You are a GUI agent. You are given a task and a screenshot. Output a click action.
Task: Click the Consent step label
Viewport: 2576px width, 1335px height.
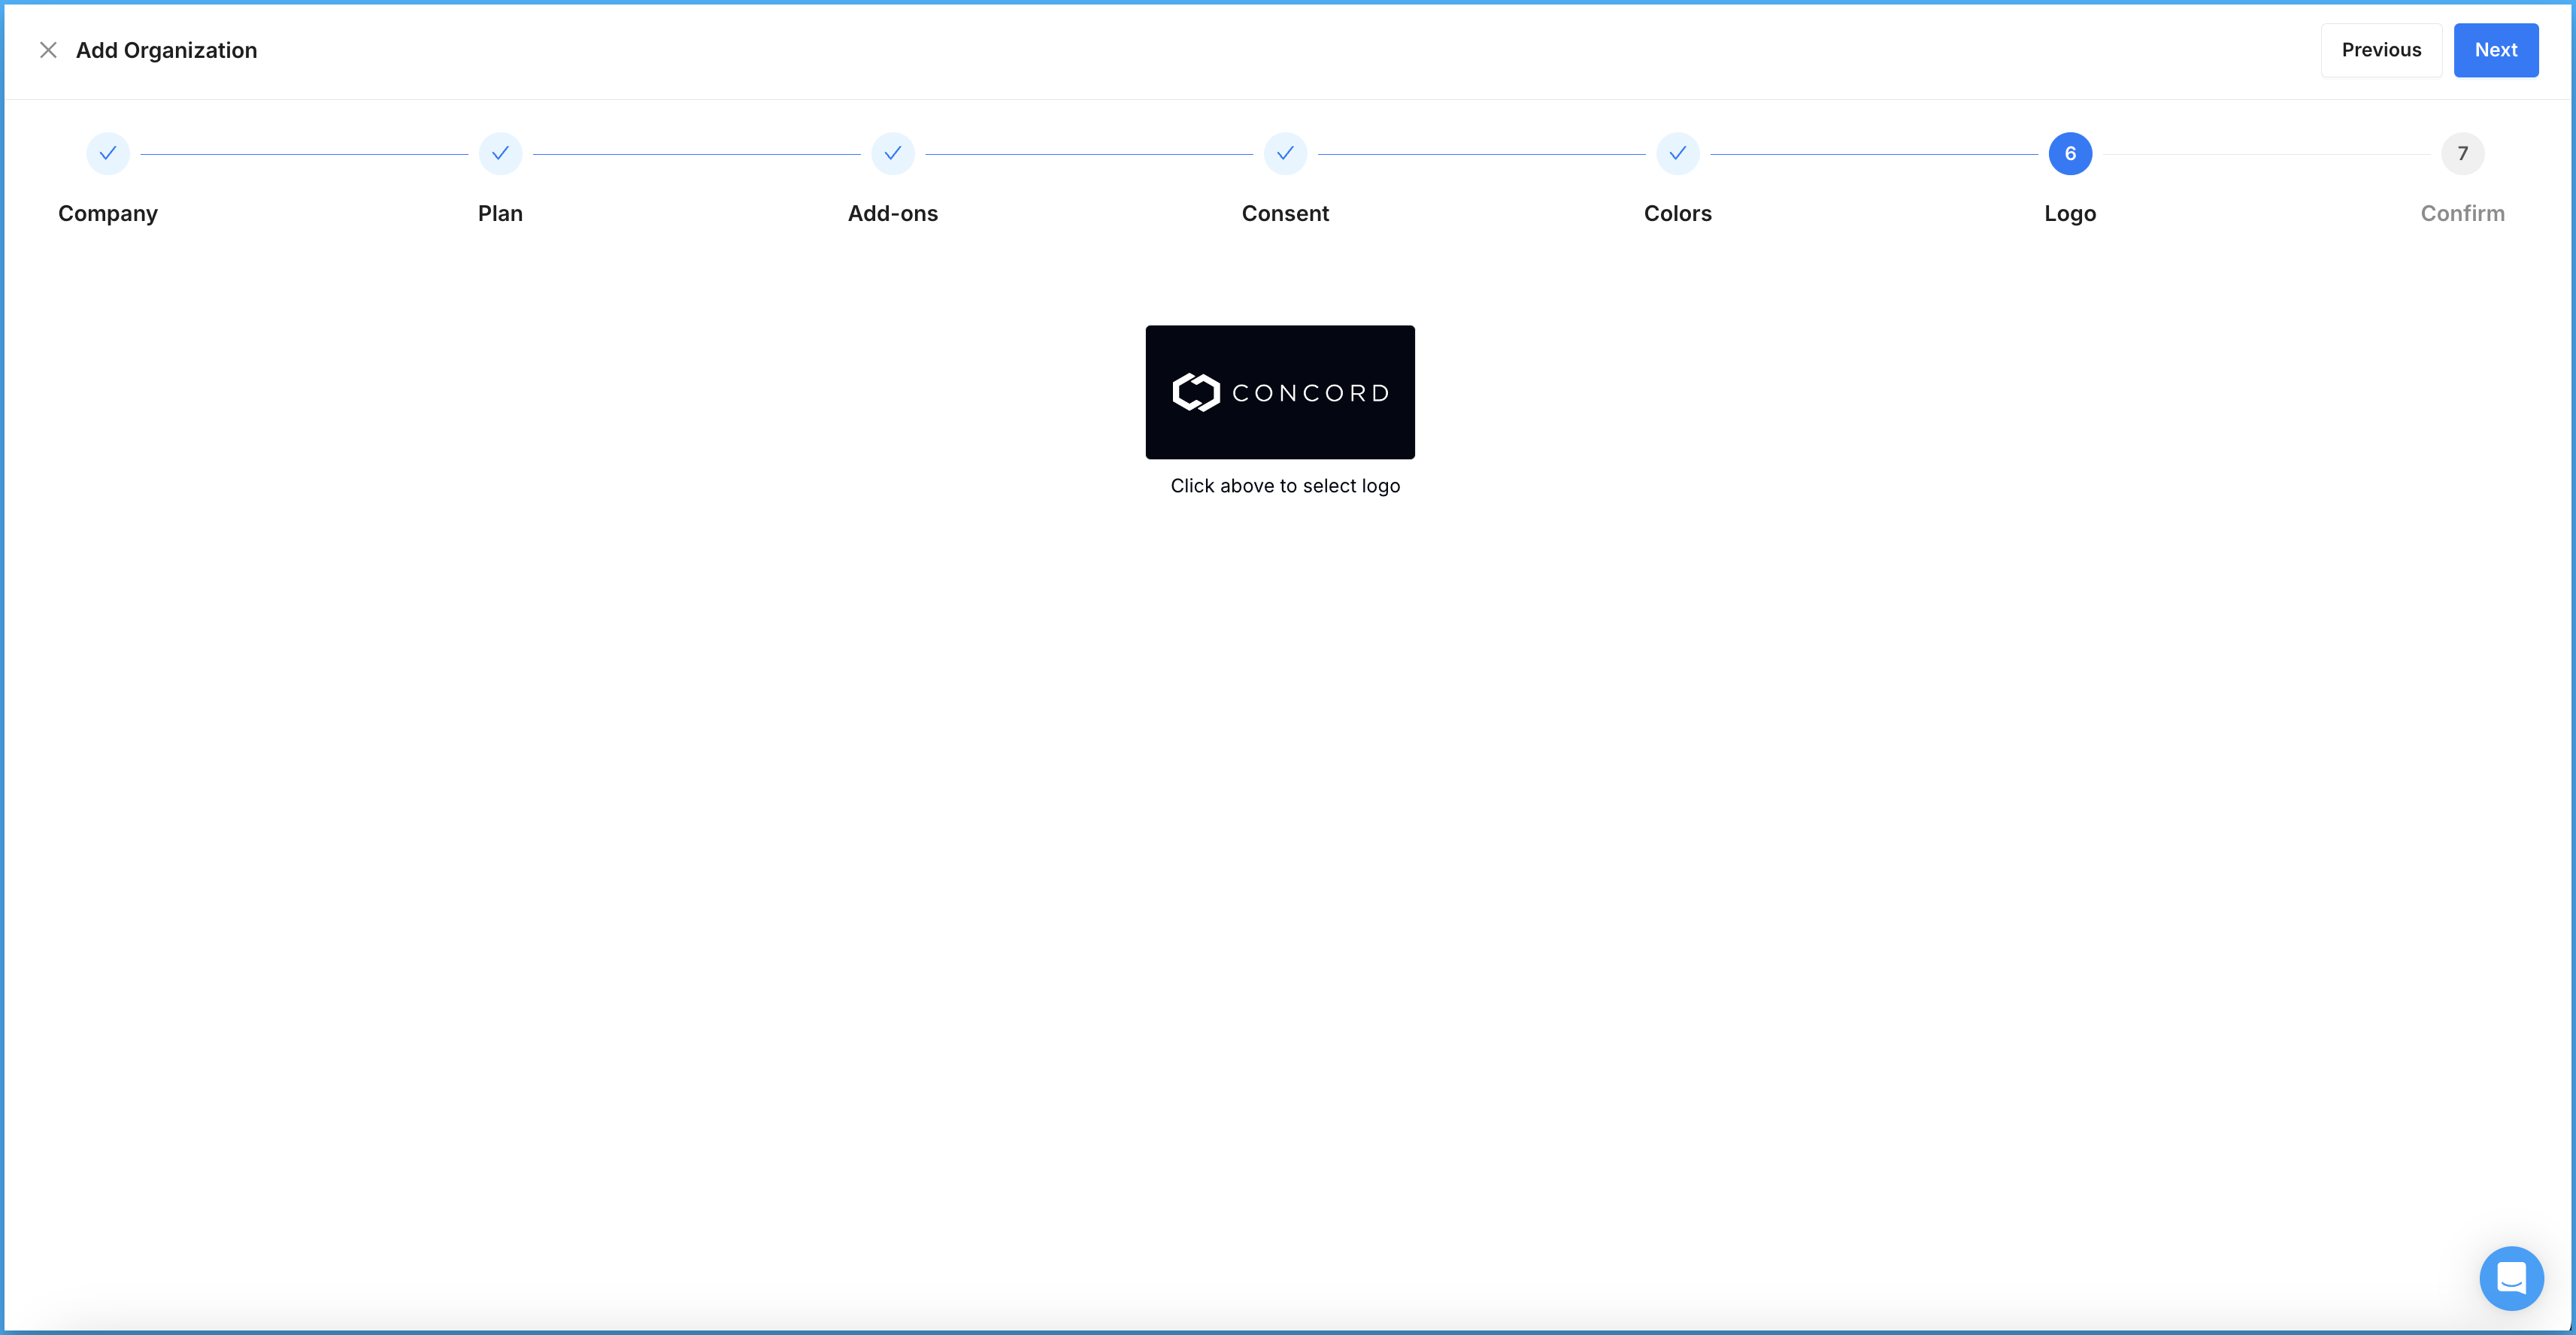click(x=1285, y=214)
